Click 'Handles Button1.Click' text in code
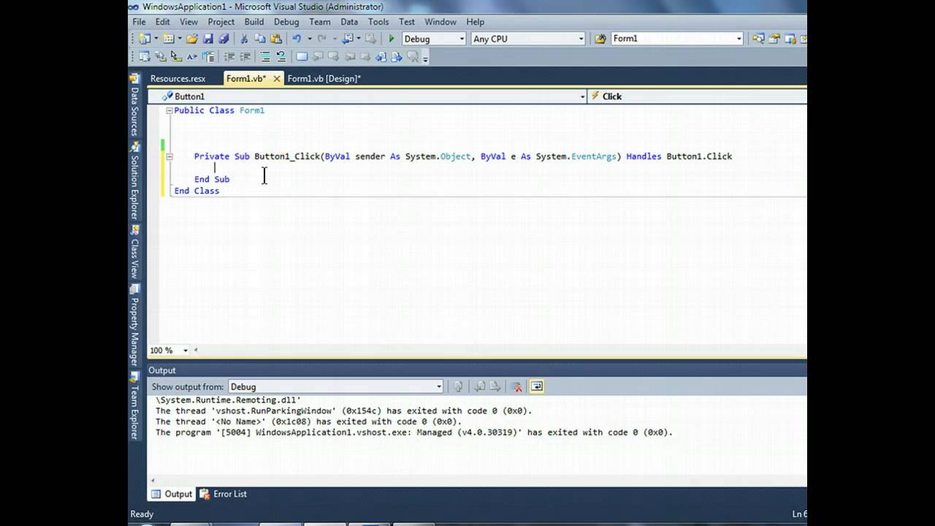Image resolution: width=935 pixels, height=526 pixels. [679, 156]
